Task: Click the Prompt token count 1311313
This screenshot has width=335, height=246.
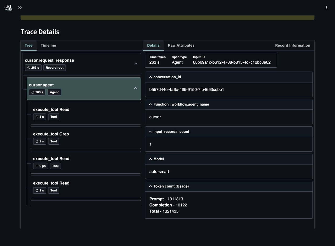Action: pyautogui.click(x=175, y=199)
